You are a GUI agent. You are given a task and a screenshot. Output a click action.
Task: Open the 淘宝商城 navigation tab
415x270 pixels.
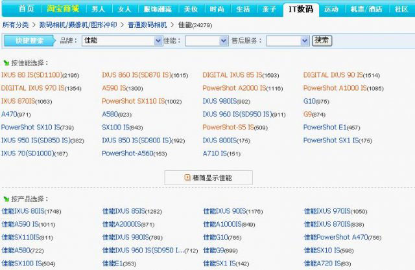coord(63,9)
